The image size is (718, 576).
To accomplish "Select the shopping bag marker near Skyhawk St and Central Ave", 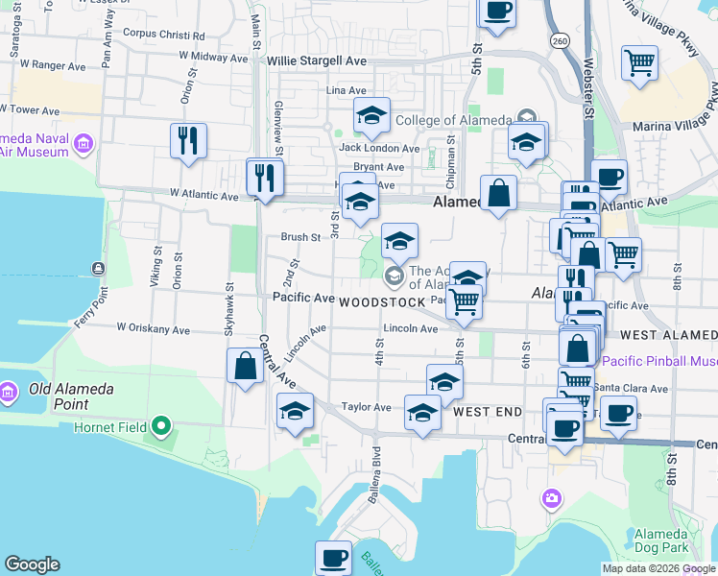I will [245, 370].
